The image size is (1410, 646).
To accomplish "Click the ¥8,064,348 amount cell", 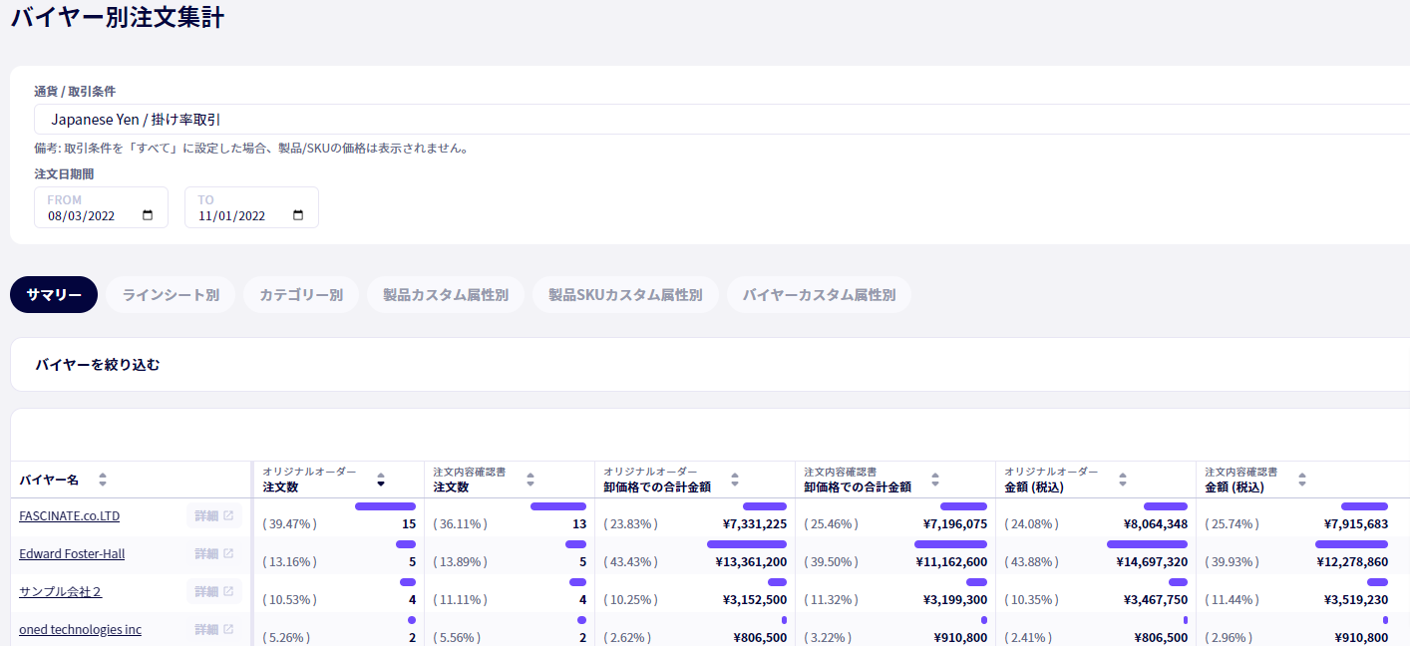I will (x=1156, y=523).
